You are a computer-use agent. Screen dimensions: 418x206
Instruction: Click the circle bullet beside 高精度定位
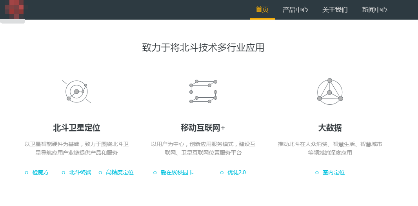[x=100, y=173]
